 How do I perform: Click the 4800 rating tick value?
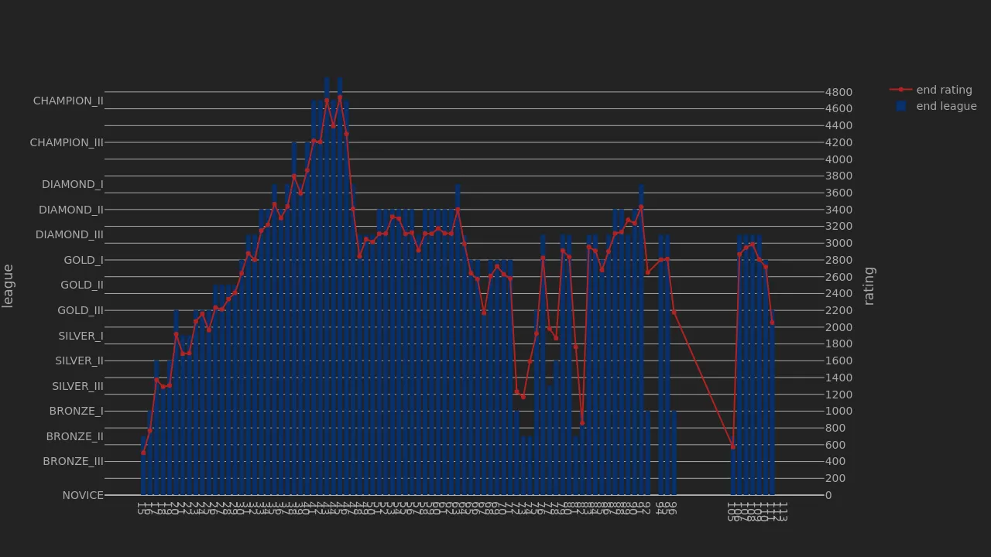[x=839, y=92]
